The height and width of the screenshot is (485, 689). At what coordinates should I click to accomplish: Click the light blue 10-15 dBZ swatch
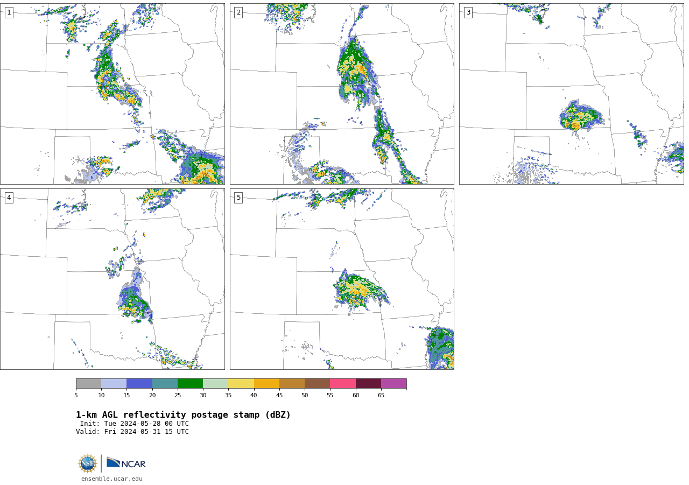coord(114,384)
